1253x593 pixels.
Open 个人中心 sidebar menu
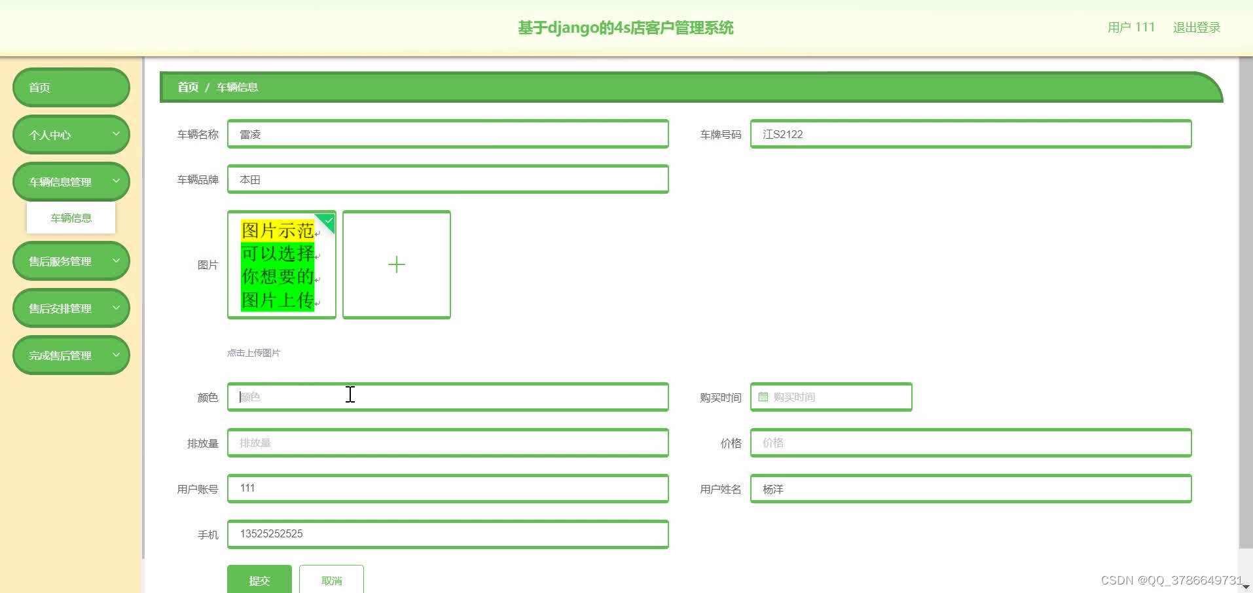[71, 134]
